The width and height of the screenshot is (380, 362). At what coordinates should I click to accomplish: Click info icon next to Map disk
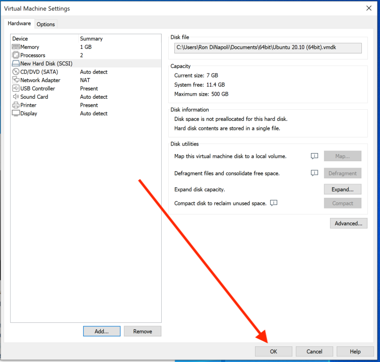314,156
